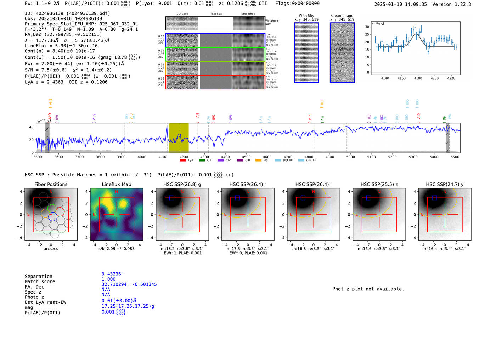Open the HSC SSP(24.7) y image
Screen dimensions: 496x337
coord(445,215)
